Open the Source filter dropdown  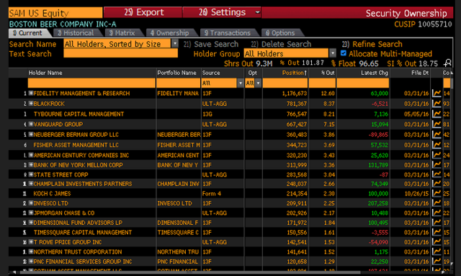coord(240,84)
